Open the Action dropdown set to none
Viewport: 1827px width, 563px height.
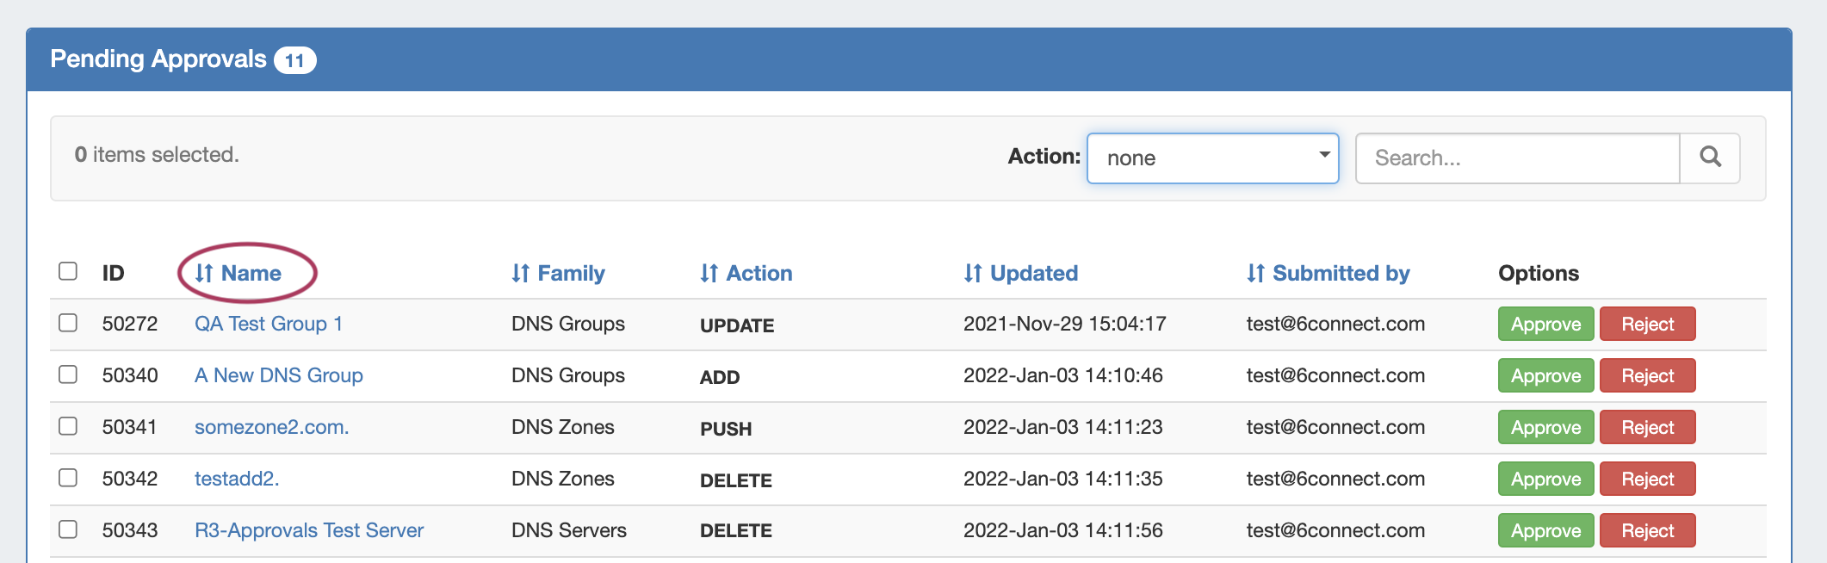pyautogui.click(x=1212, y=158)
